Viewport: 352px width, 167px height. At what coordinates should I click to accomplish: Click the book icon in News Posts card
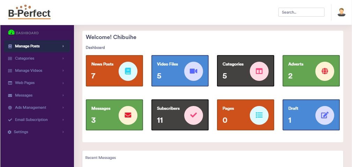[x=128, y=71]
